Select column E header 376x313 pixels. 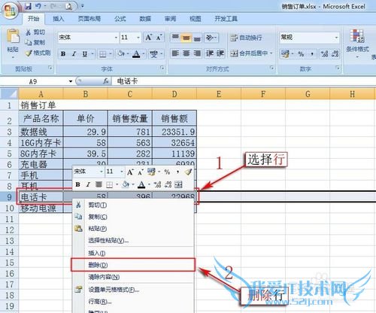coord(219,94)
